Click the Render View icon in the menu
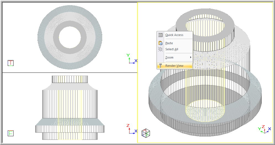Viewport: 275px width, 145px height. coord(160,66)
